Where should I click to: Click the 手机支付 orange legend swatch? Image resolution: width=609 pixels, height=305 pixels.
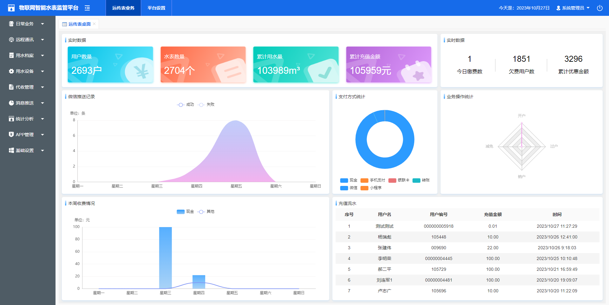pos(364,180)
